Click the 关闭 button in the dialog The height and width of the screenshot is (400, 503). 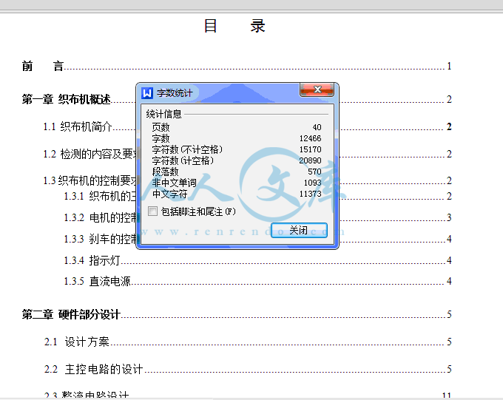coord(299,230)
